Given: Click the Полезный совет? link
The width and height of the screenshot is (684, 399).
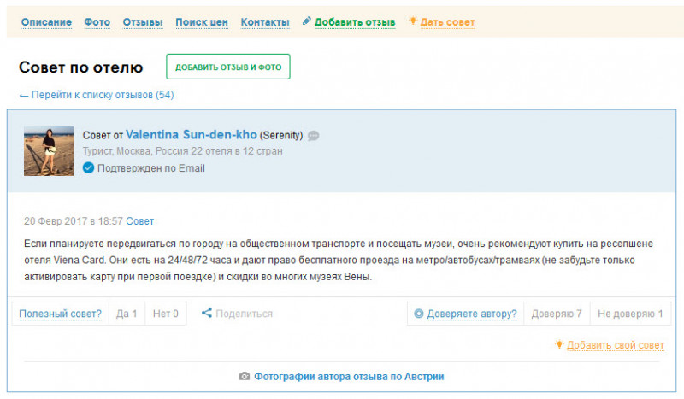Looking at the screenshot, I should coord(60,314).
